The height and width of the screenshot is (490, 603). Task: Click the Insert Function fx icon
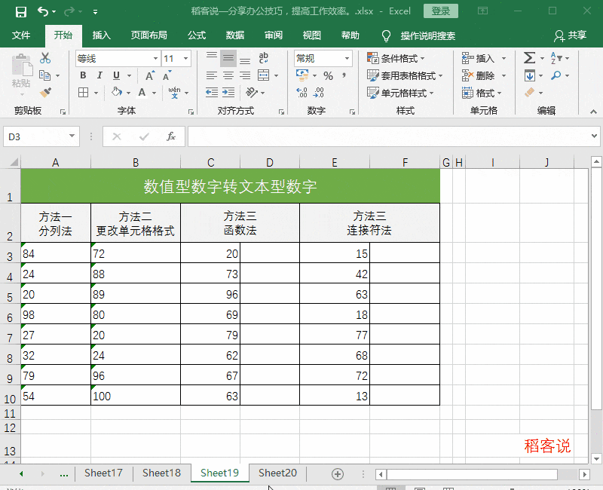[x=171, y=136]
